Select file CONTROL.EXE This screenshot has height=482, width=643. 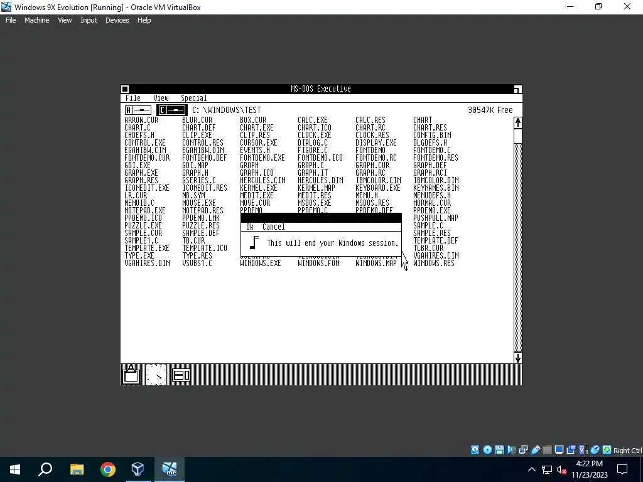[x=145, y=142]
